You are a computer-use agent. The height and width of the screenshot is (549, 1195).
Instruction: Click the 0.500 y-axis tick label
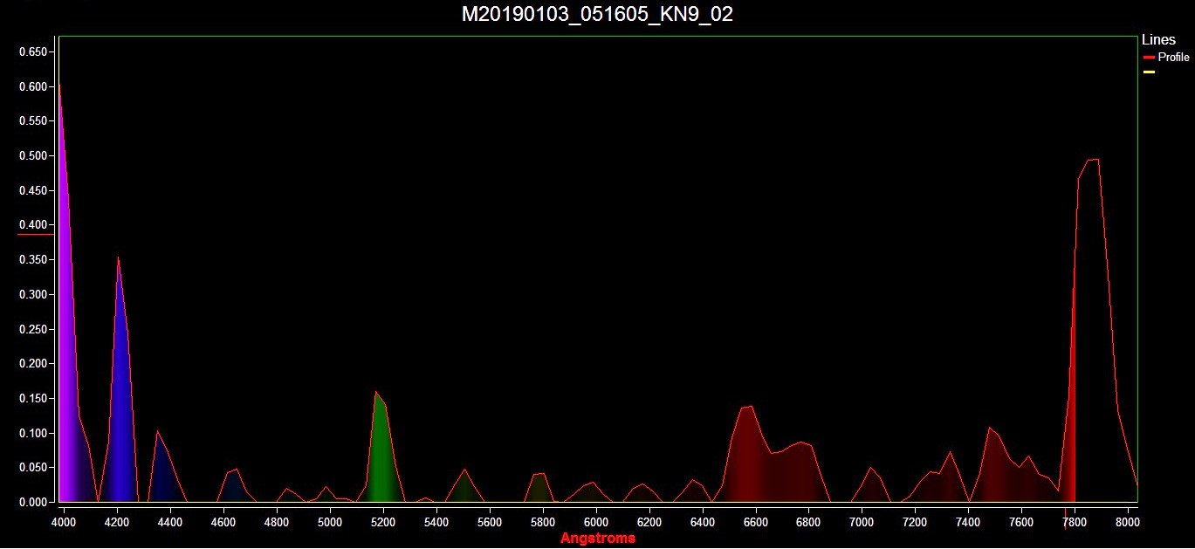click(33, 156)
